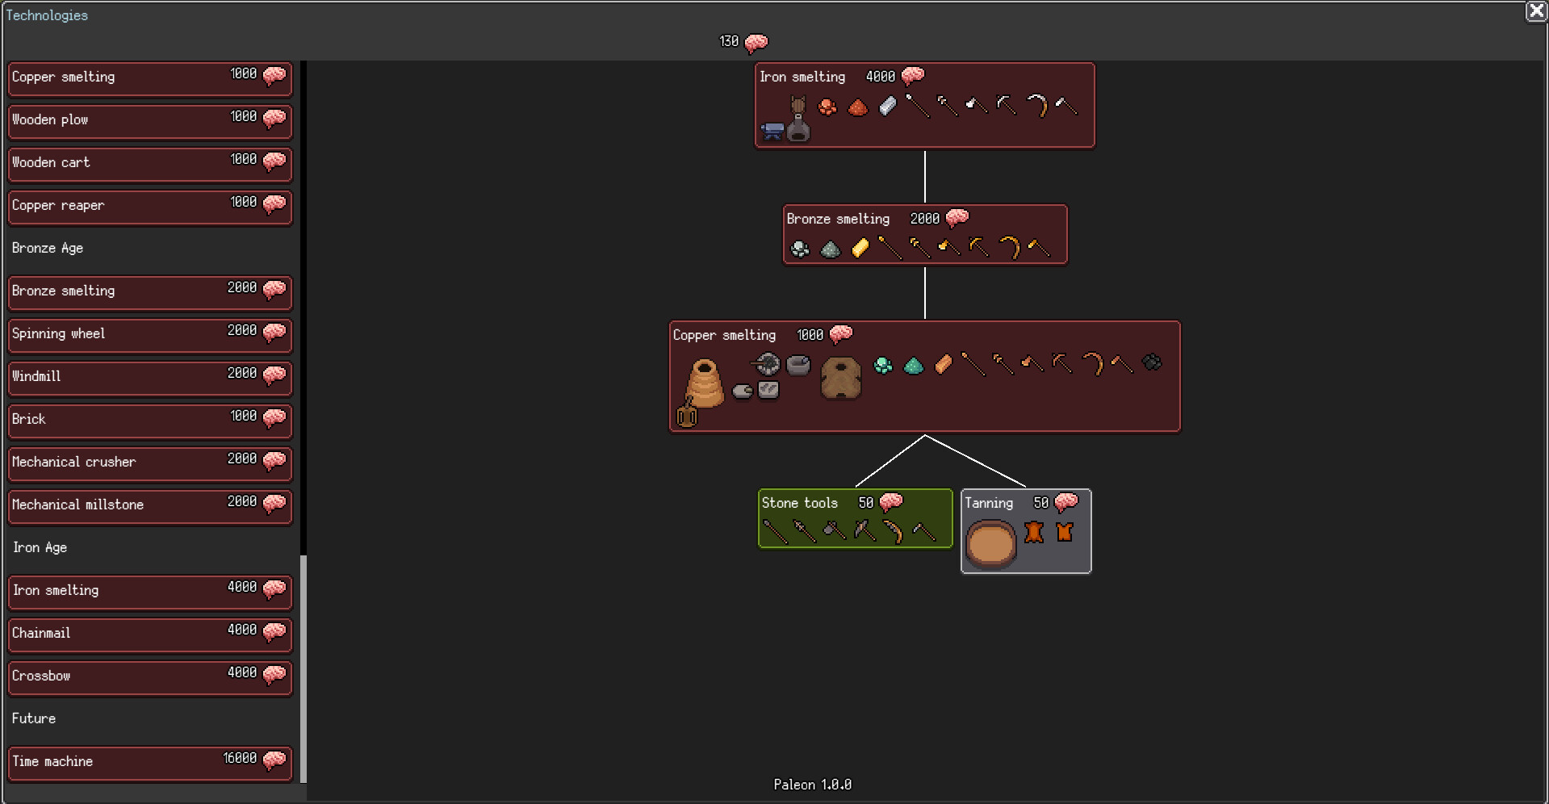Image resolution: width=1549 pixels, height=804 pixels.
Task: Click the brain icon beside the 130 counter
Action: [756, 43]
